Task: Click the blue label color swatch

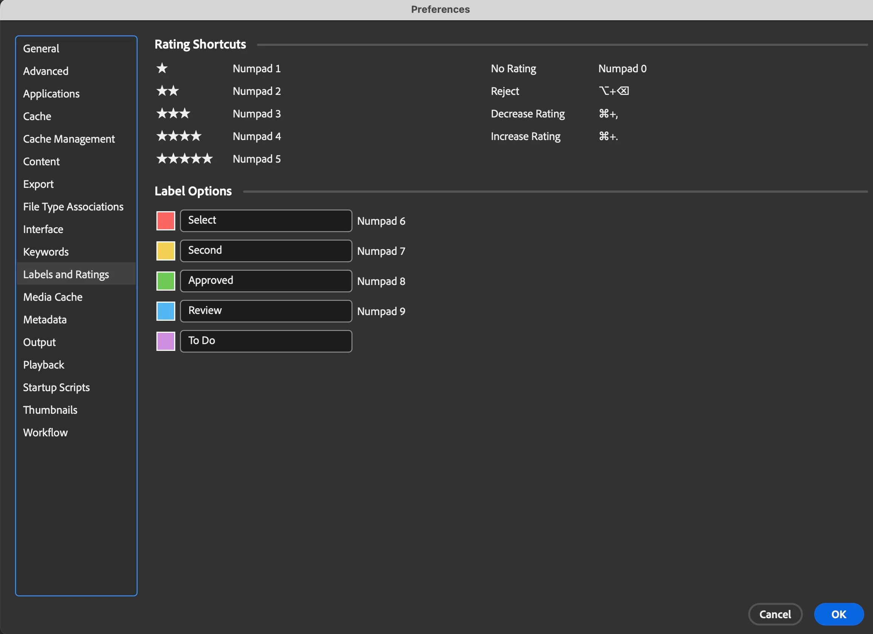Action: click(165, 311)
